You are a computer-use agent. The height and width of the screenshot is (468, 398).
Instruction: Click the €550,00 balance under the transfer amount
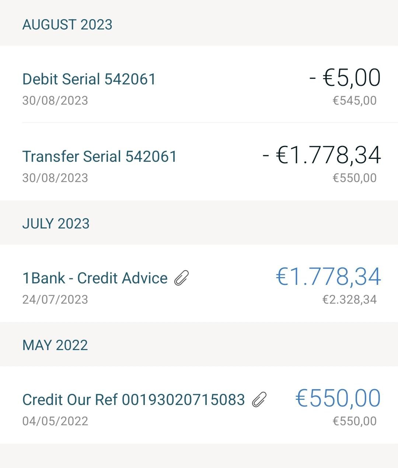coord(355,178)
